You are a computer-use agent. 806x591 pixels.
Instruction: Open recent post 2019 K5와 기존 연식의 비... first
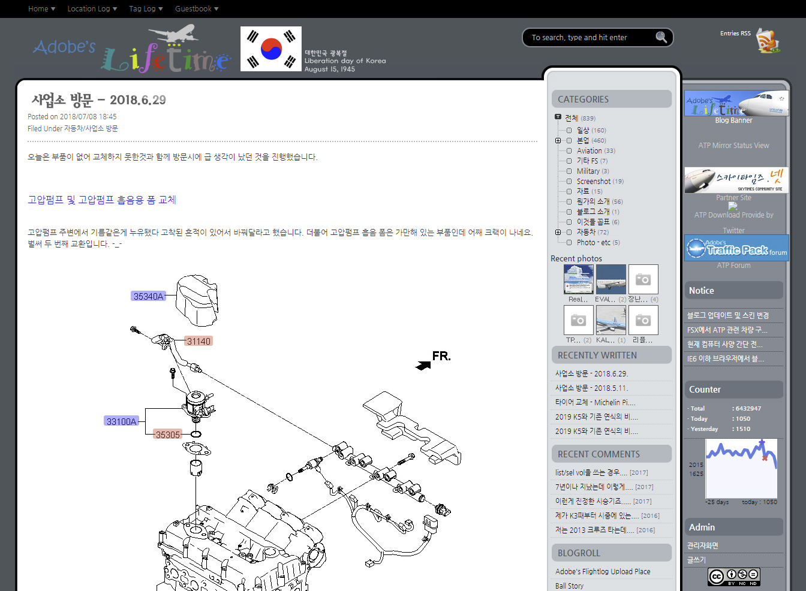coord(596,417)
